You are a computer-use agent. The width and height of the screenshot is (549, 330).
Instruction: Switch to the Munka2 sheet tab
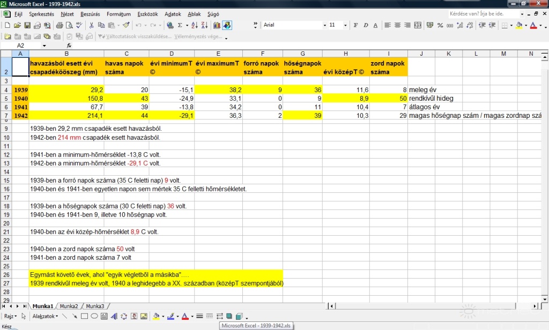pos(70,306)
